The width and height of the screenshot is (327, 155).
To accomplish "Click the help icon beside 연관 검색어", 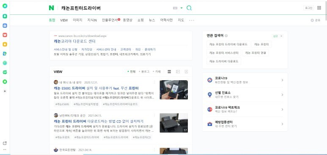I will (x=226, y=36).
